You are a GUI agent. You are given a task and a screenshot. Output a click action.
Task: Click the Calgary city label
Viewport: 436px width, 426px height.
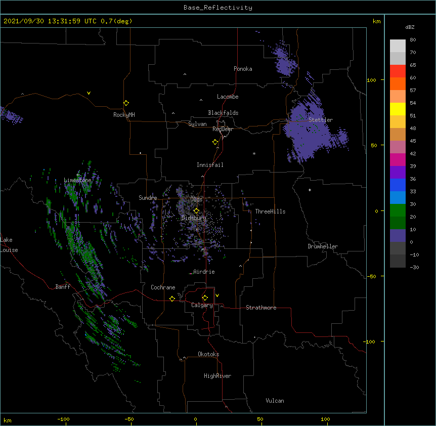coord(202,305)
